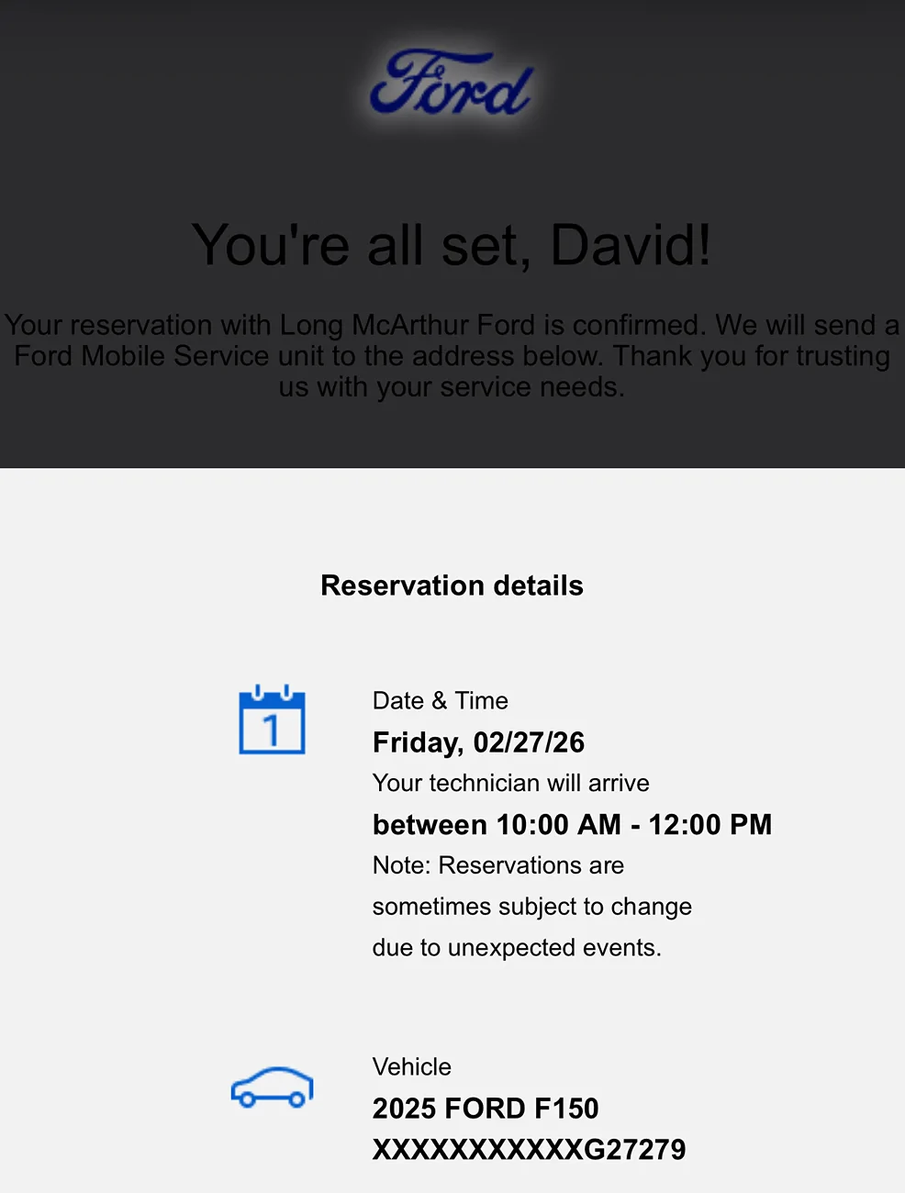
Task: Click the Ford Mobile Service text
Action: pos(141,356)
